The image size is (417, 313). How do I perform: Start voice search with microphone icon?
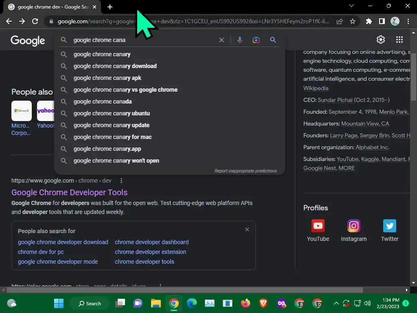239,40
